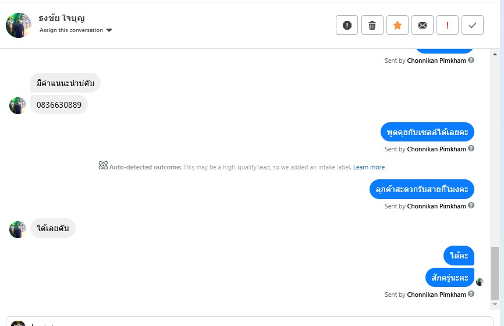The height and width of the screenshot is (326, 504).
Task: Click phone number message 0836630889
Action: coord(59,105)
